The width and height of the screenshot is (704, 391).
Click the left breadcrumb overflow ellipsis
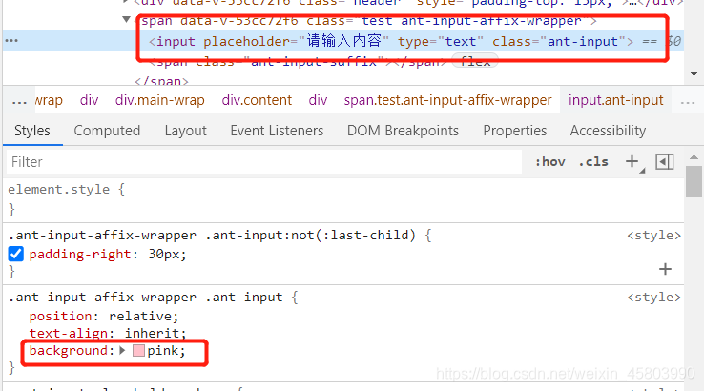(19, 100)
